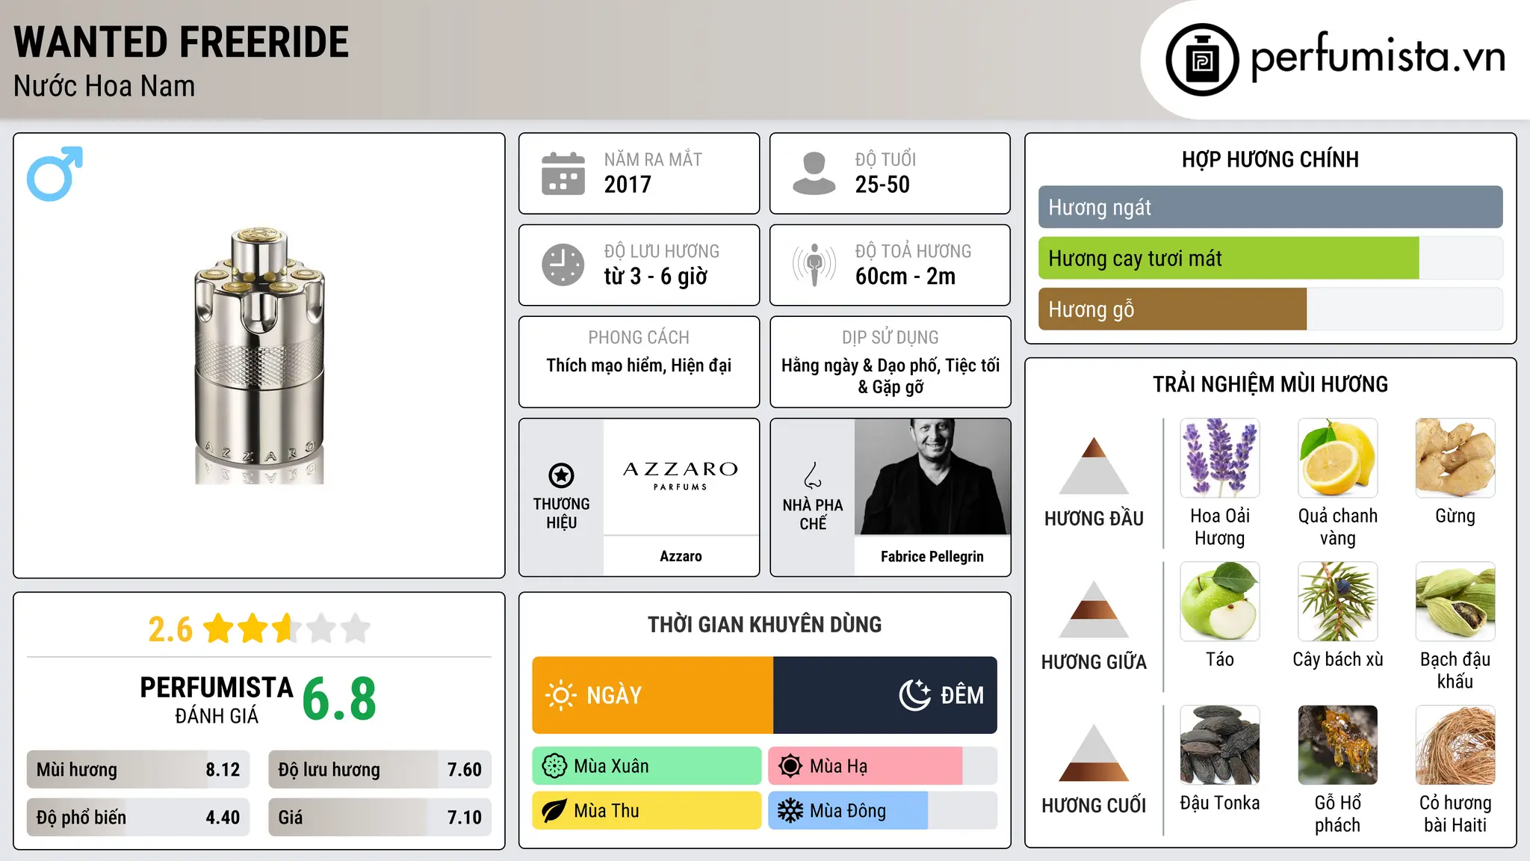Viewport: 1530px width, 861px height.
Task: Click the Fabrice Pellegrin name link
Action: pyautogui.click(x=932, y=556)
